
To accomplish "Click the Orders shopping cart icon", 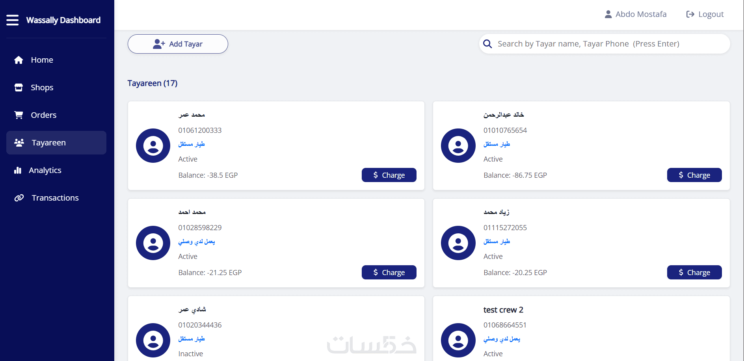I will (x=19, y=115).
